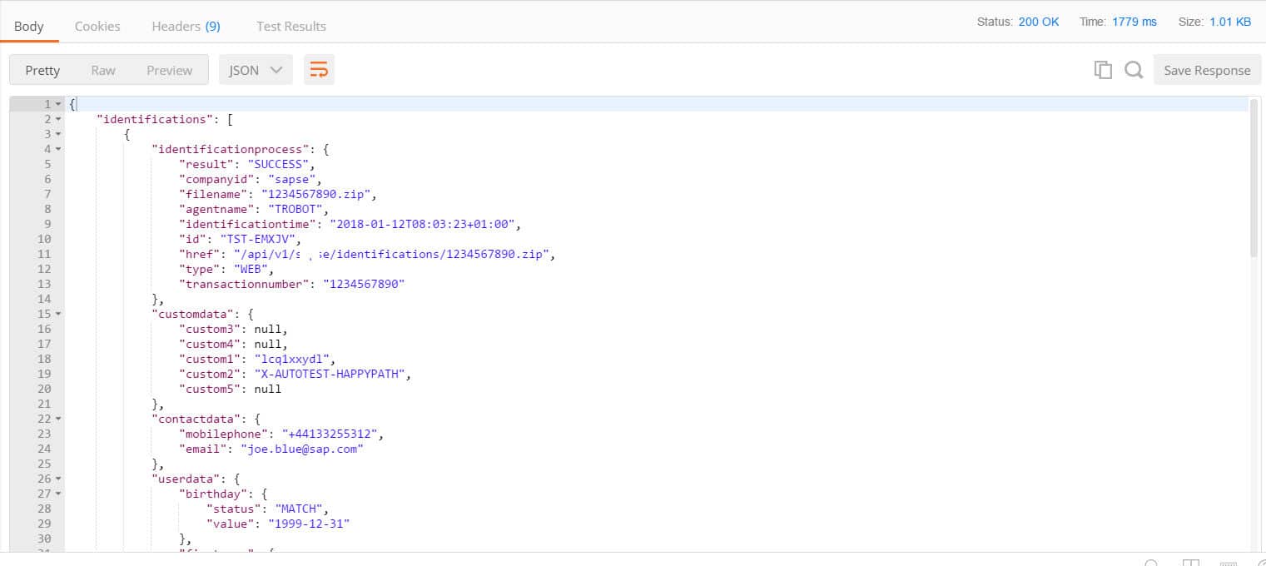Toggle the line wrap icon
Screen dimensions: 1266x566
pos(319,71)
